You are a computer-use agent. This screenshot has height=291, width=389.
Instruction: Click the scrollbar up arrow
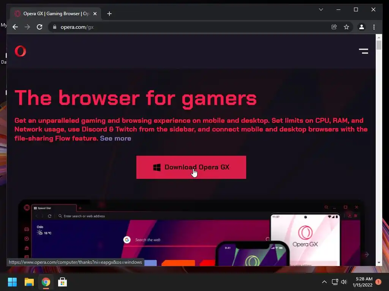(x=379, y=38)
